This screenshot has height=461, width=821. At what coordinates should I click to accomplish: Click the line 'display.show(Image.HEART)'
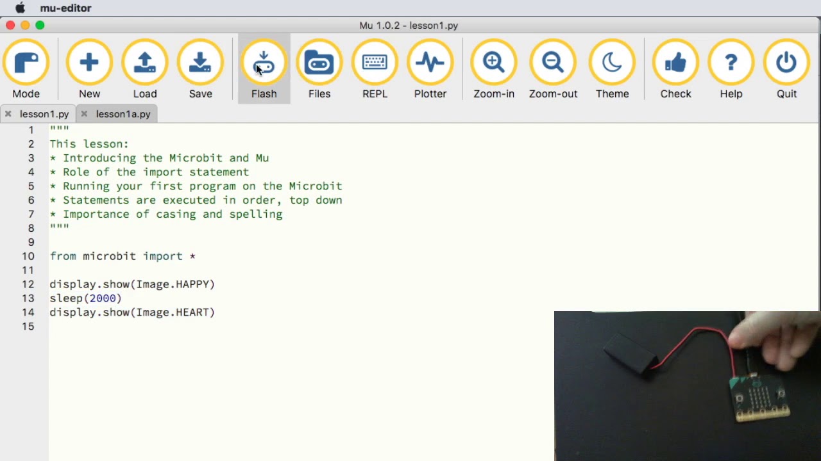pyautogui.click(x=133, y=312)
